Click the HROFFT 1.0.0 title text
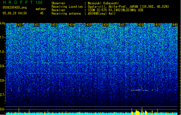 [23, 2]
